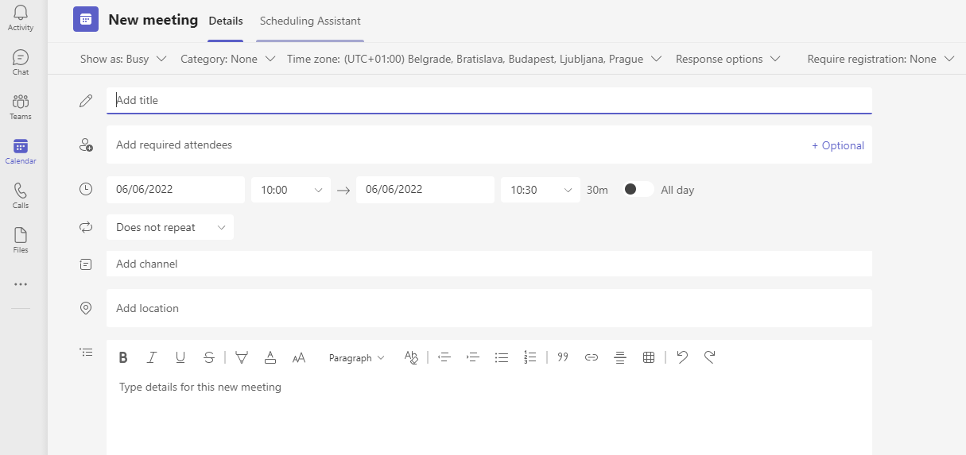Click the Add location field
Viewport: 966px width, 455px height.
click(x=489, y=308)
